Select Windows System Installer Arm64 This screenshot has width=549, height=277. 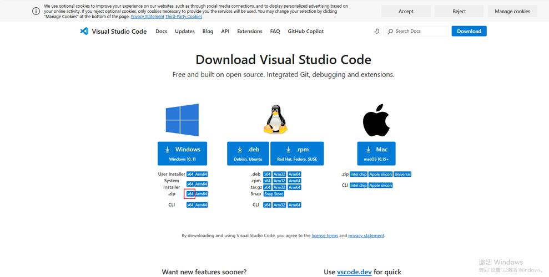[202, 184]
